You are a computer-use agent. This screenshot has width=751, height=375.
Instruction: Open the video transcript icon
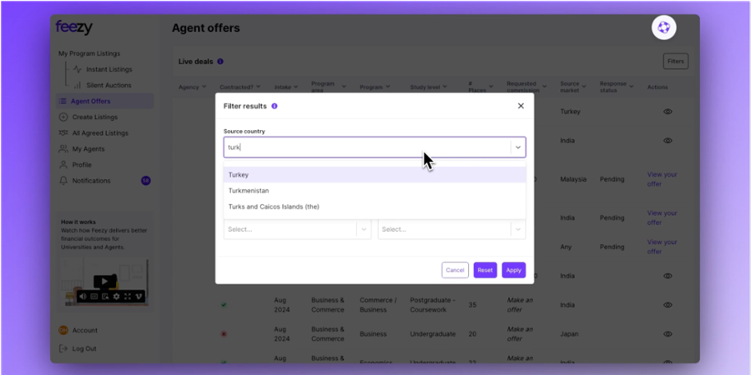105,297
